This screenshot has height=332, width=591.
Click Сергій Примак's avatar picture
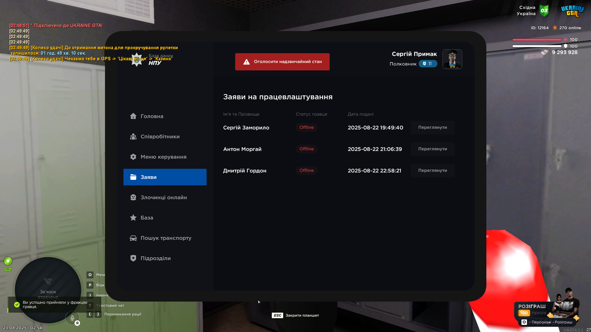[x=452, y=59]
